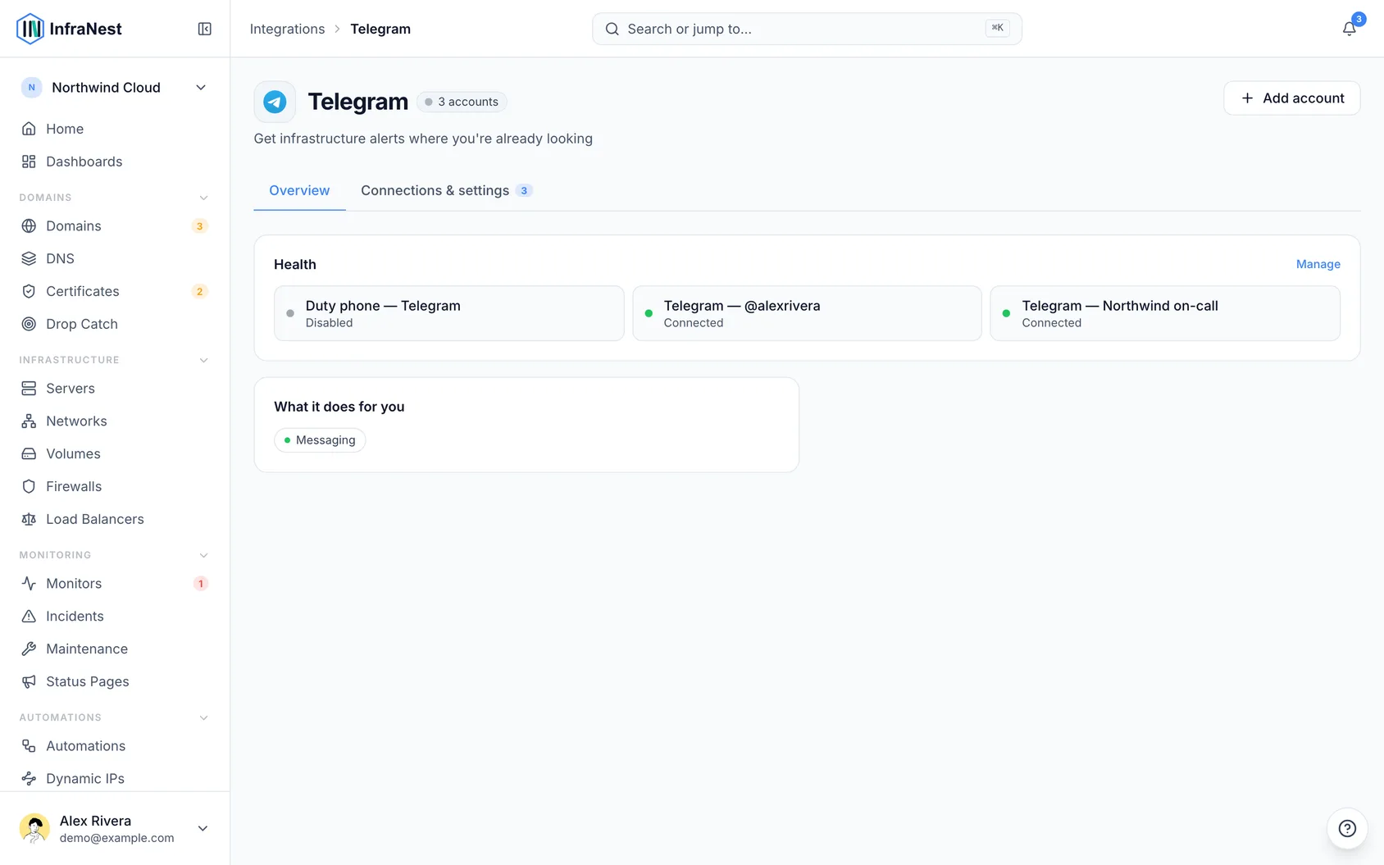Open the Telegram — @alexrivera card
The height and width of the screenshot is (865, 1384).
tap(807, 313)
